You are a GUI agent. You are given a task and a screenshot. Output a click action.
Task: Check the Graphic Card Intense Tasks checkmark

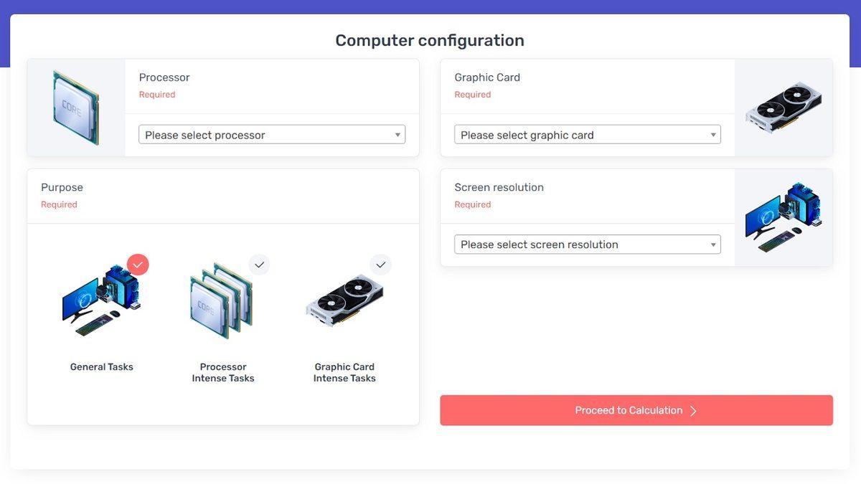pyautogui.click(x=381, y=265)
